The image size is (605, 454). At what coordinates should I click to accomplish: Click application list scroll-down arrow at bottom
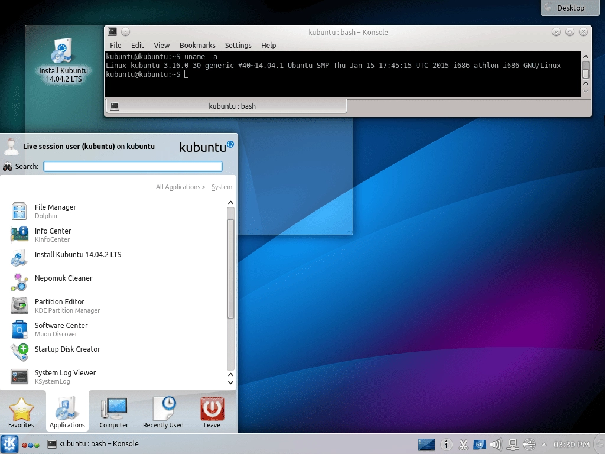click(231, 382)
